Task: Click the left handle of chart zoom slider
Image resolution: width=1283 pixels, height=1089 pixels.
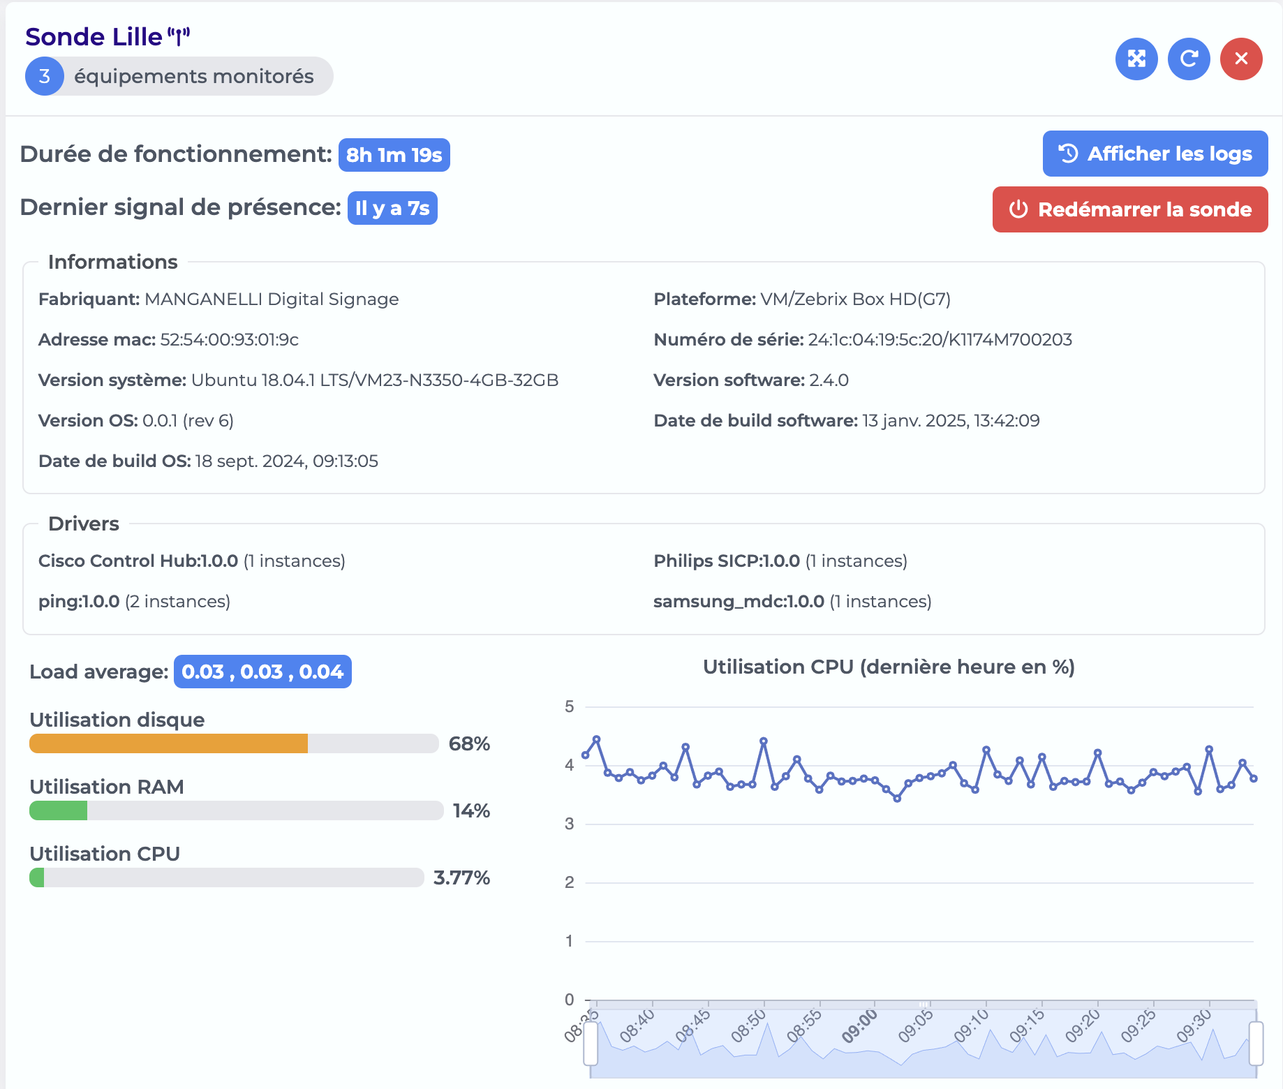Action: (591, 1043)
